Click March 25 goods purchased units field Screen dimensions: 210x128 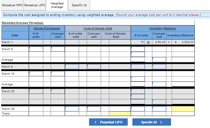[36, 91]
